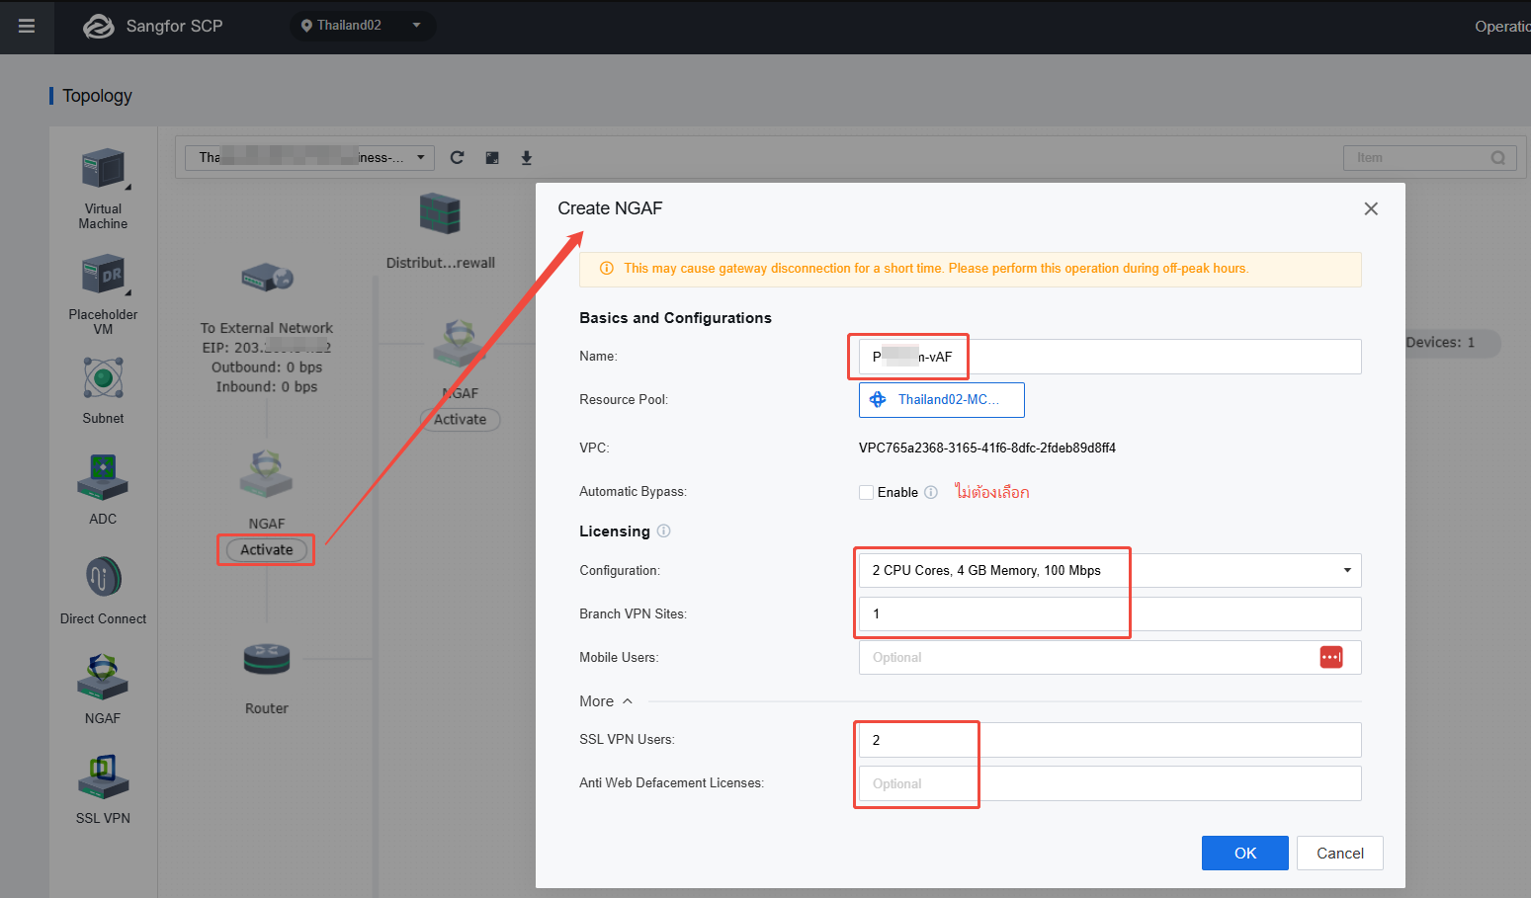Close the Create NGAF dialog

(x=1371, y=208)
